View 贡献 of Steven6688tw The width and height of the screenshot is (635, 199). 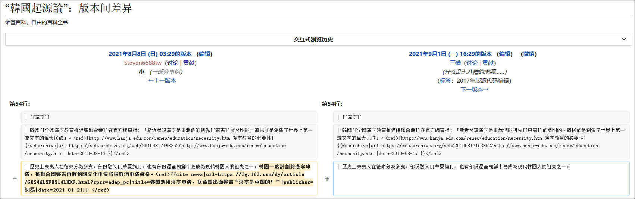189,63
